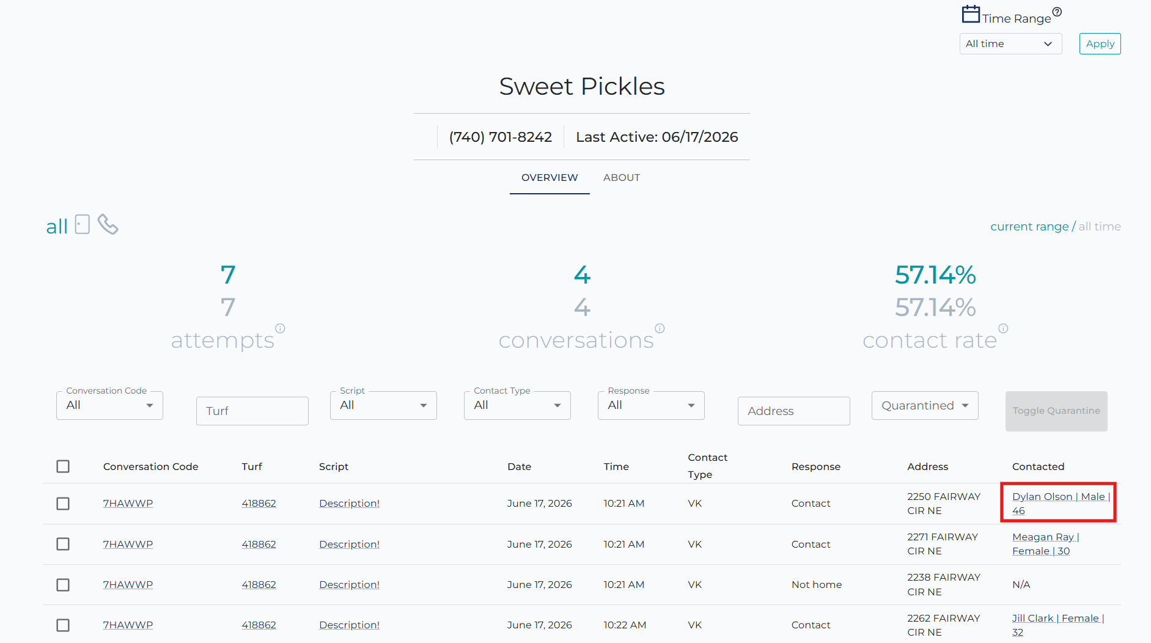This screenshot has height=643, width=1151.
Task: Open the Quarantined dropdown
Action: coord(925,405)
